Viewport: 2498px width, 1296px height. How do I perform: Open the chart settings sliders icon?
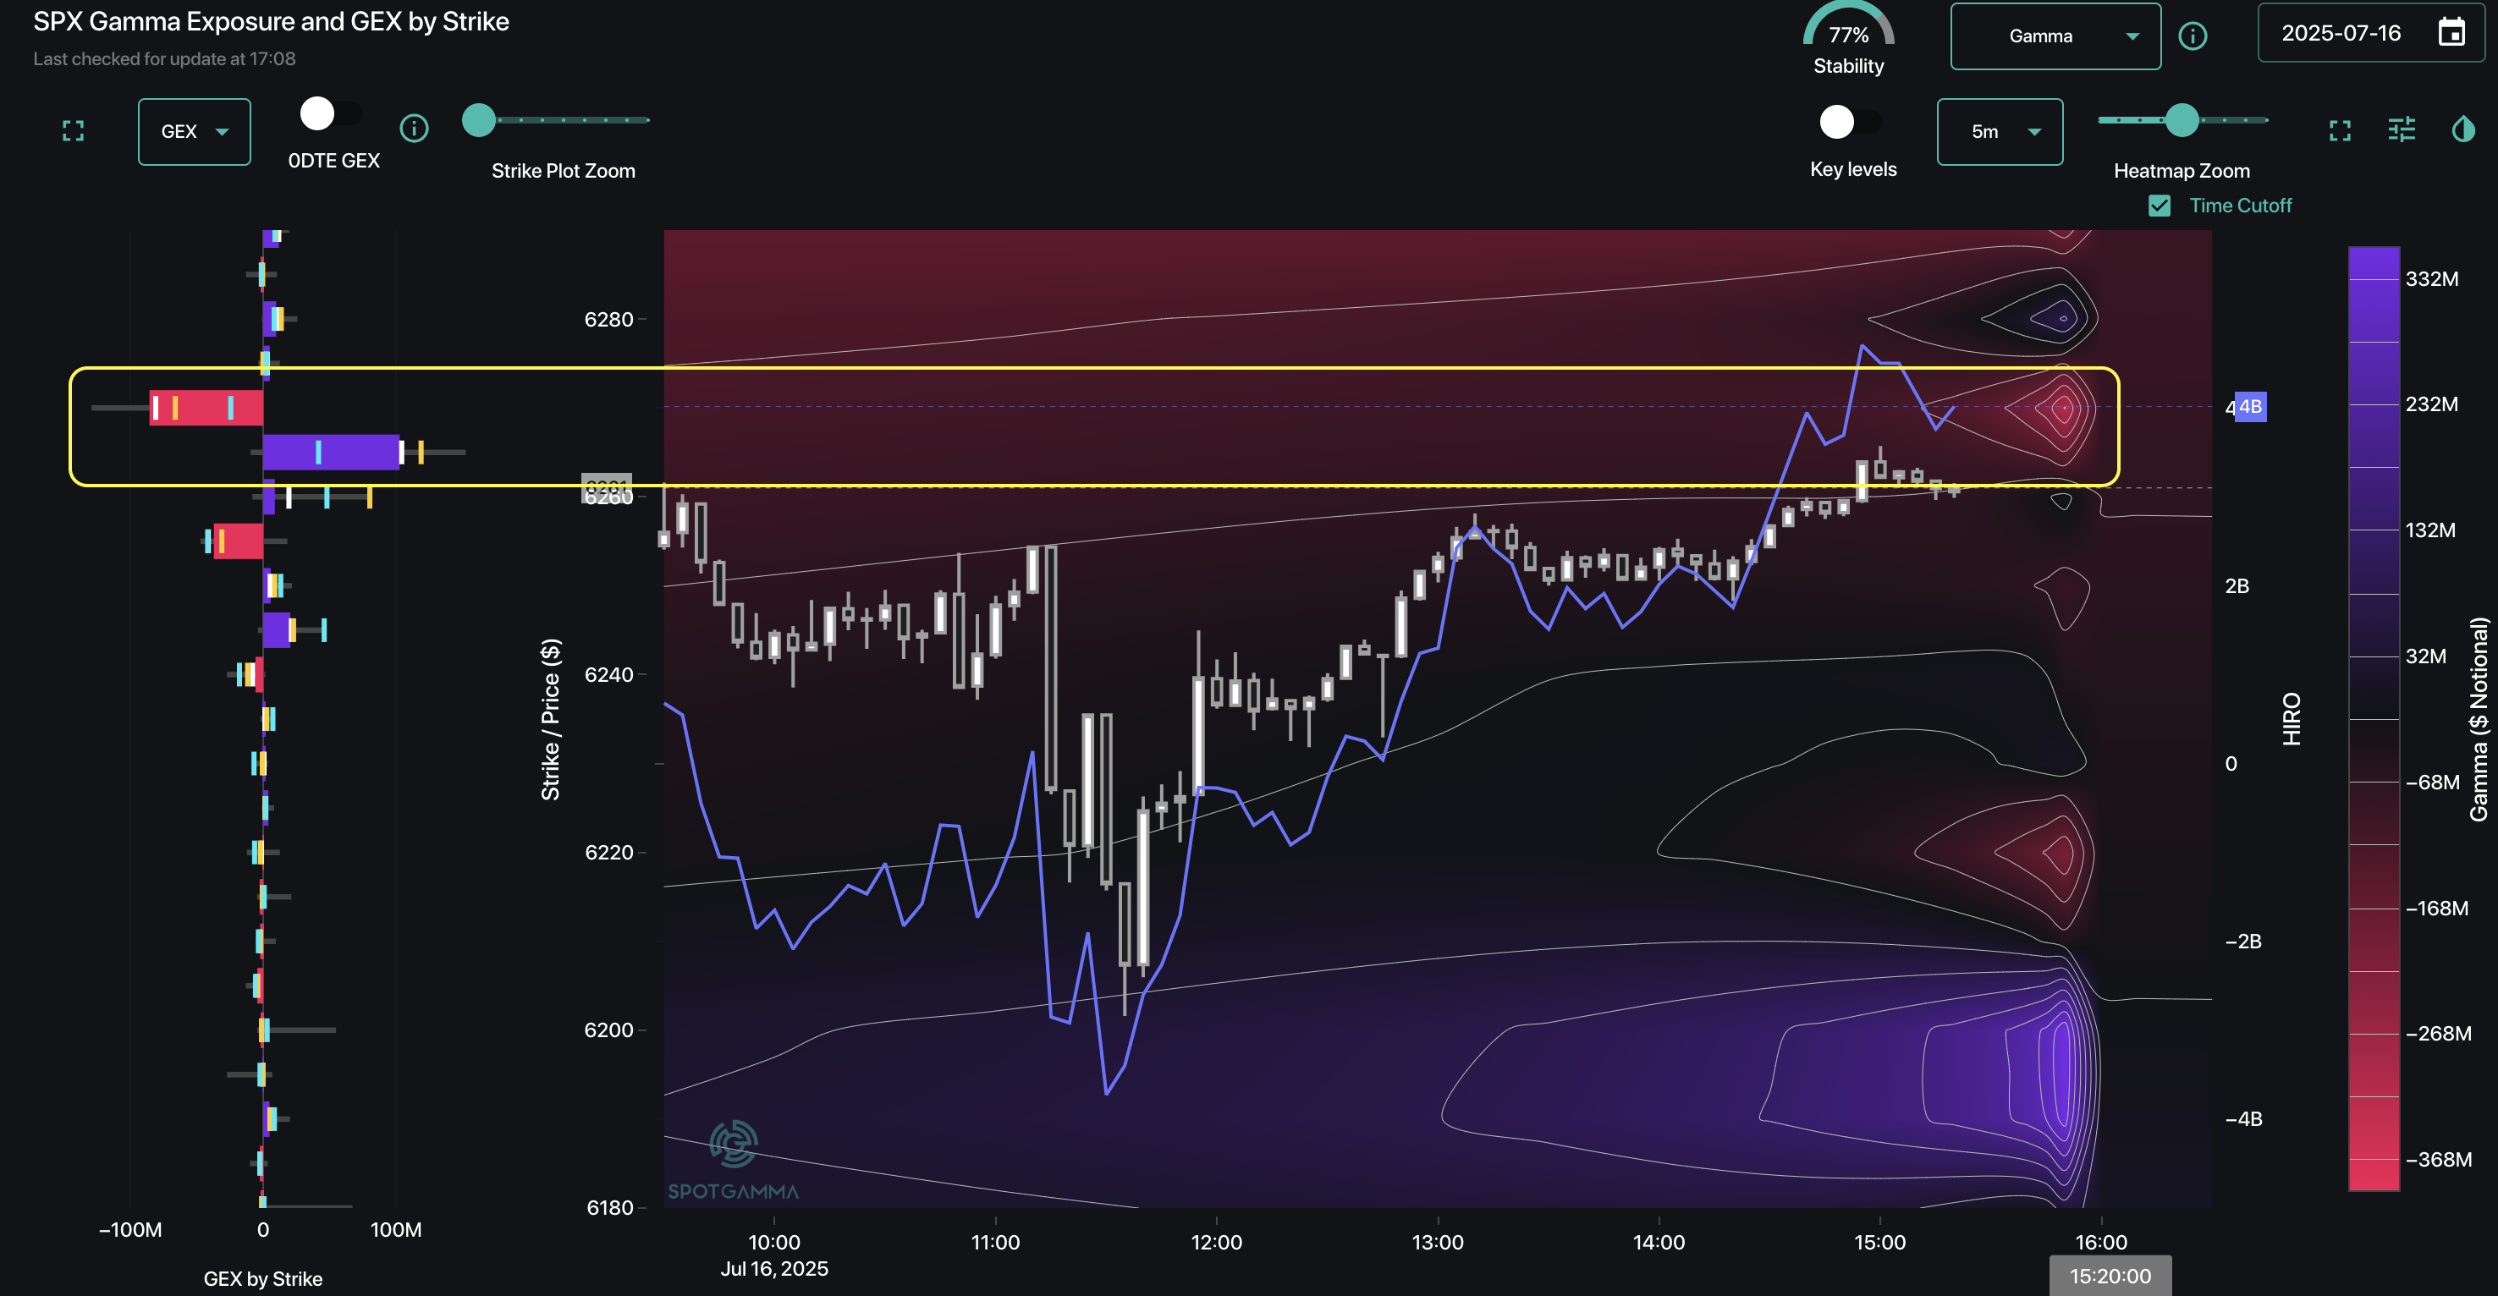[x=2402, y=130]
